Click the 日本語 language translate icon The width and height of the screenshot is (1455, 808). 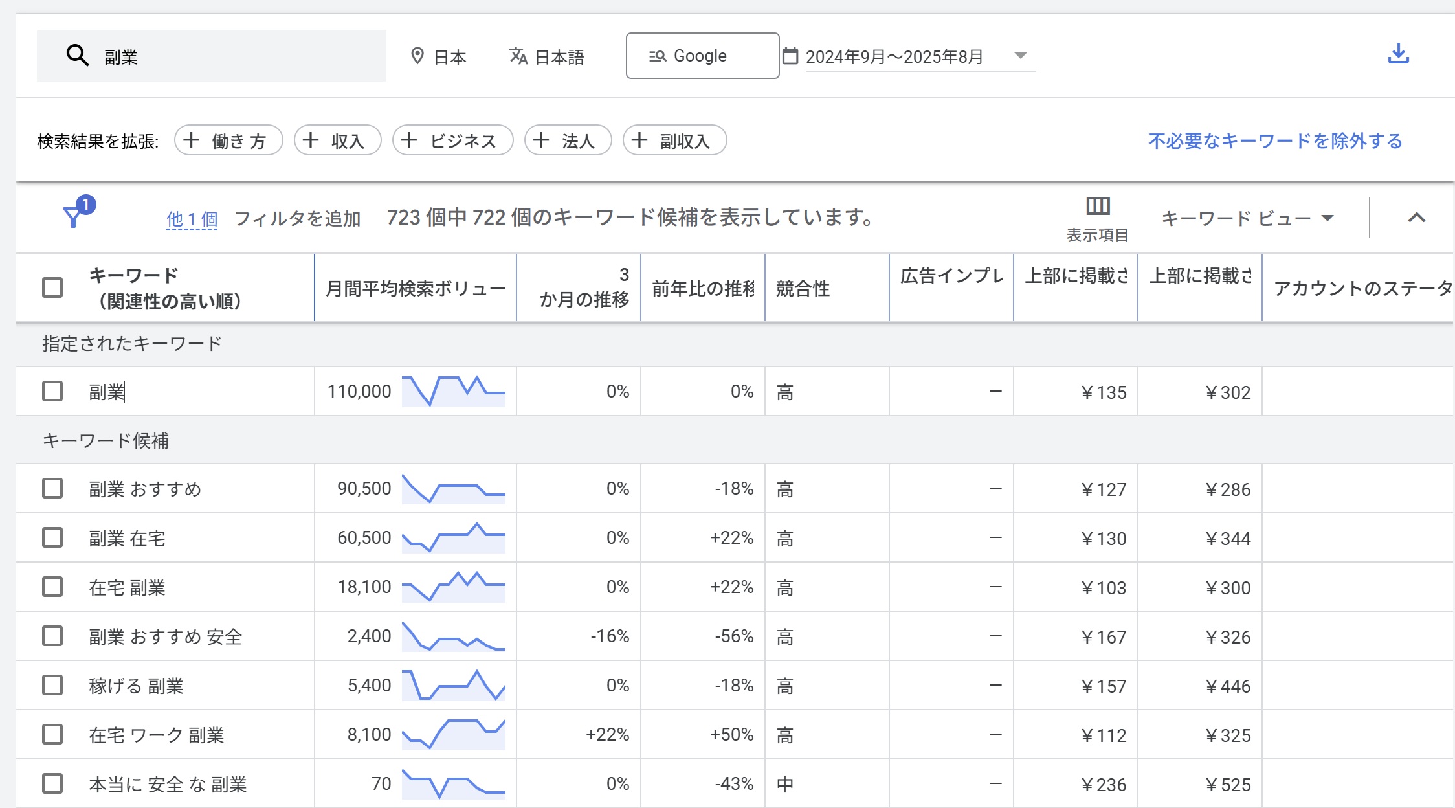point(518,56)
